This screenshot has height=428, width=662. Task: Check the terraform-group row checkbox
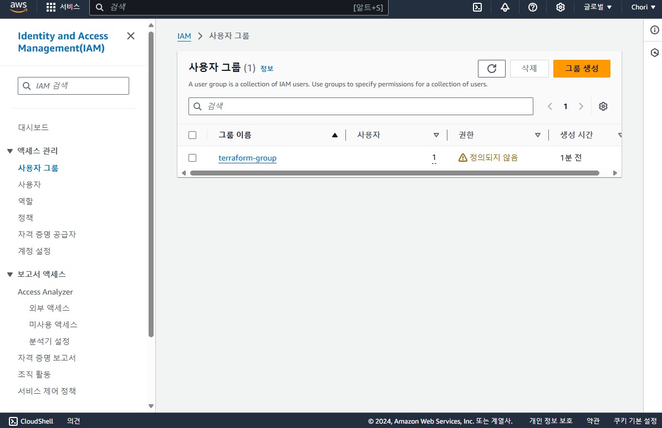192,158
